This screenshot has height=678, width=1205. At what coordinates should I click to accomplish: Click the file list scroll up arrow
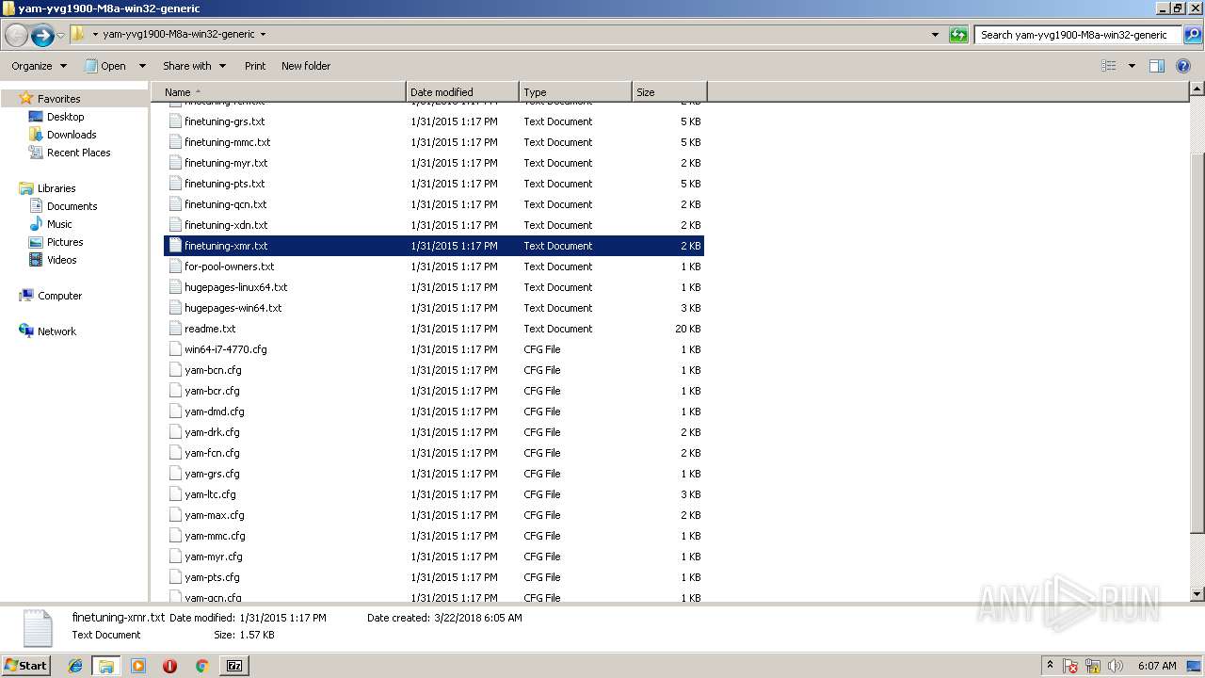pos(1197,89)
